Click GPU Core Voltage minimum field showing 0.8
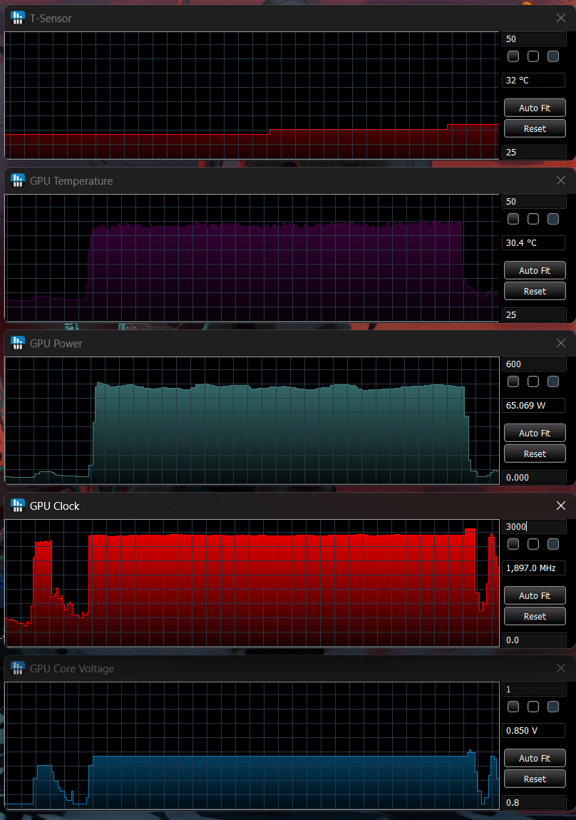Image resolution: width=576 pixels, height=820 pixels. point(534,803)
